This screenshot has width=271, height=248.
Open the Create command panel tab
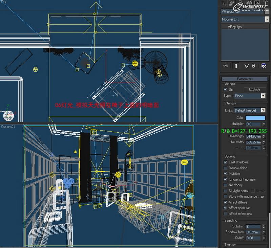click(x=224, y=3)
